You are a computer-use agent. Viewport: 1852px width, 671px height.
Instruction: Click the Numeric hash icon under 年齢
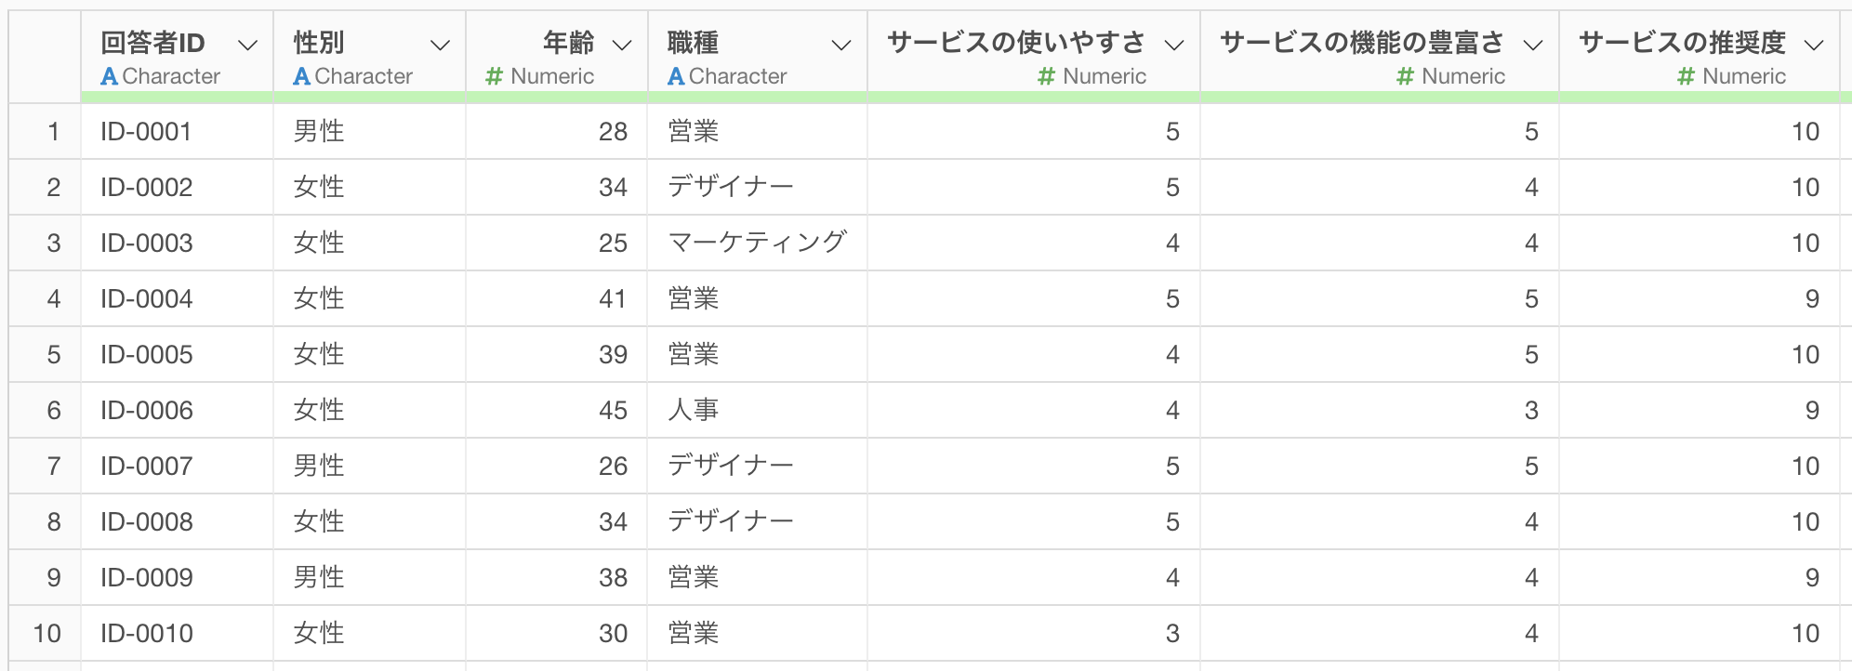(x=495, y=76)
